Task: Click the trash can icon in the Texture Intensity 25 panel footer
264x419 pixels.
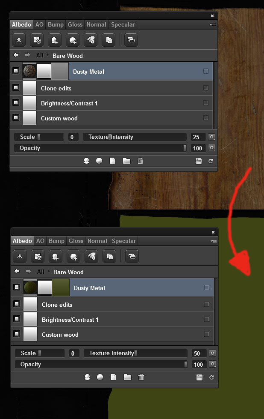Action: [x=141, y=161]
